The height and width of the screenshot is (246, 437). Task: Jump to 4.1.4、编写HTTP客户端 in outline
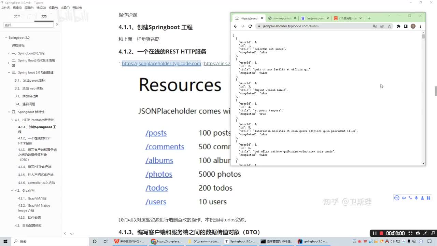(x=34, y=167)
